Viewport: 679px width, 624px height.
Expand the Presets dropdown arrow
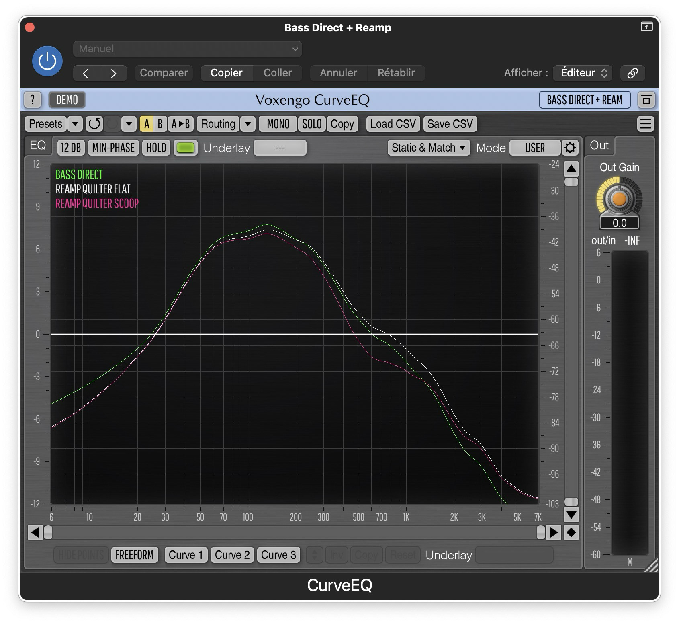[75, 124]
